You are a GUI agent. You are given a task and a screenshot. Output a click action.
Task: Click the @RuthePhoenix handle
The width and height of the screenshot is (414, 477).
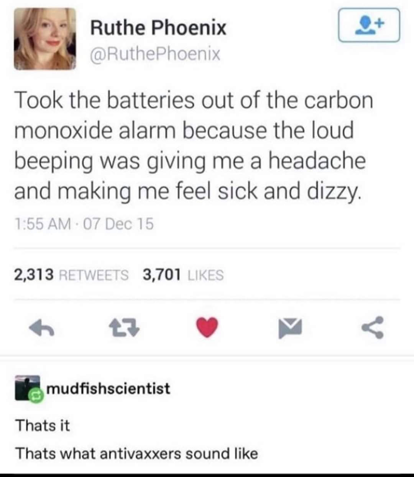155,54
